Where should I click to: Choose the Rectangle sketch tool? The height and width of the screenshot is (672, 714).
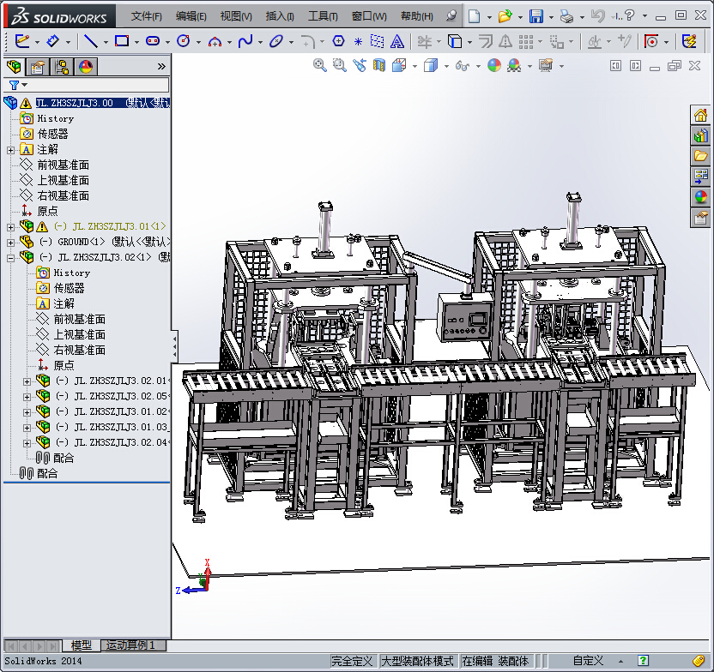pyautogui.click(x=122, y=41)
